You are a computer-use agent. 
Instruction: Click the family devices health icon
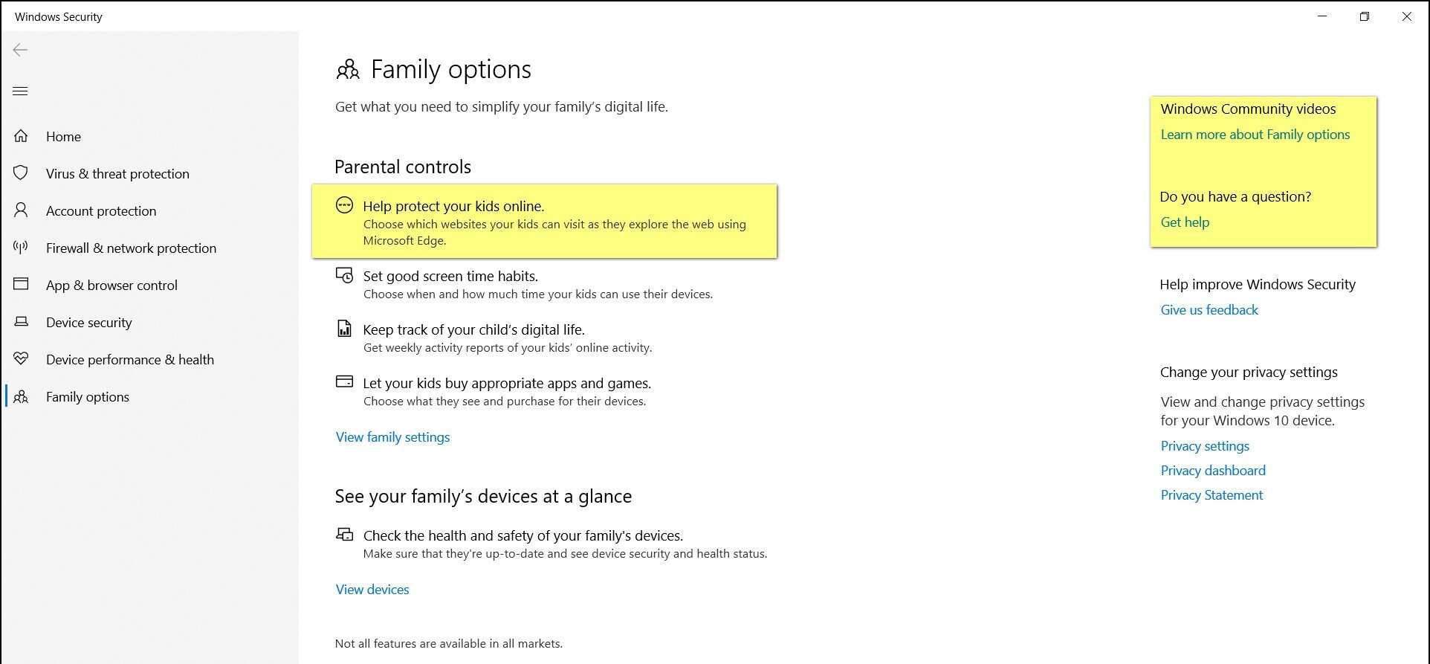coord(344,534)
